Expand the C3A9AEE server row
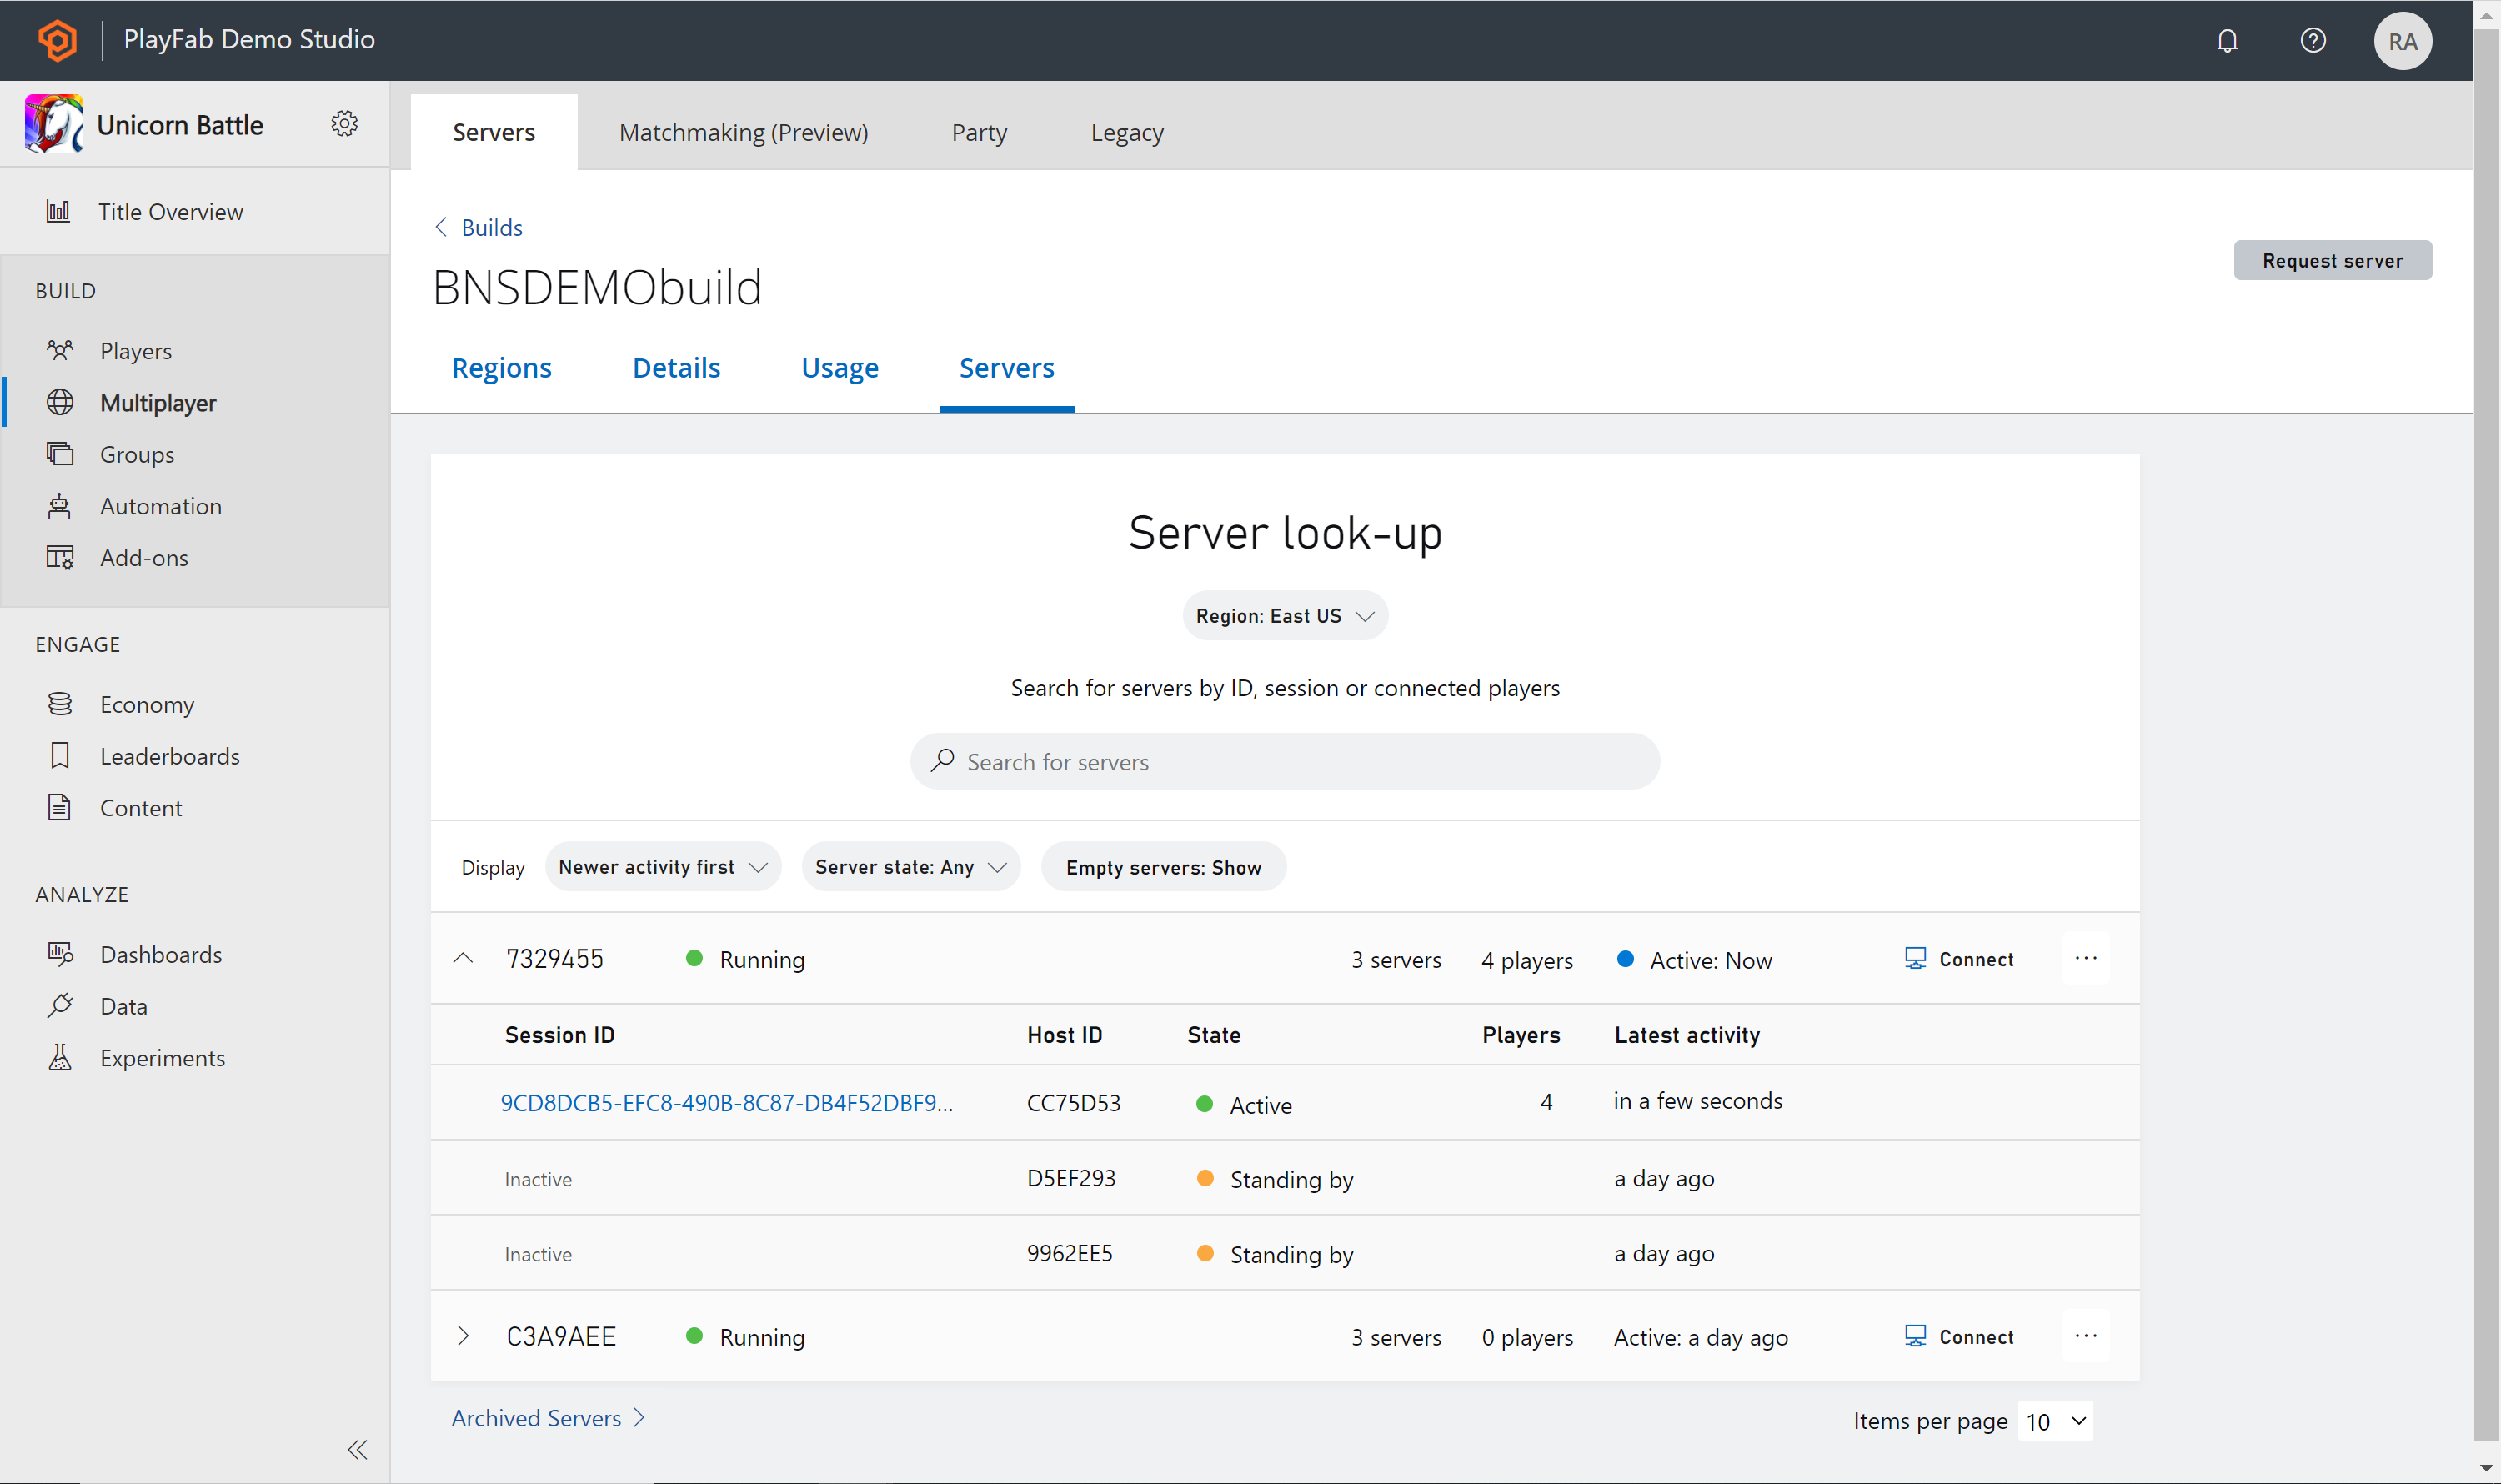The width and height of the screenshot is (2501, 1484). coord(464,1336)
